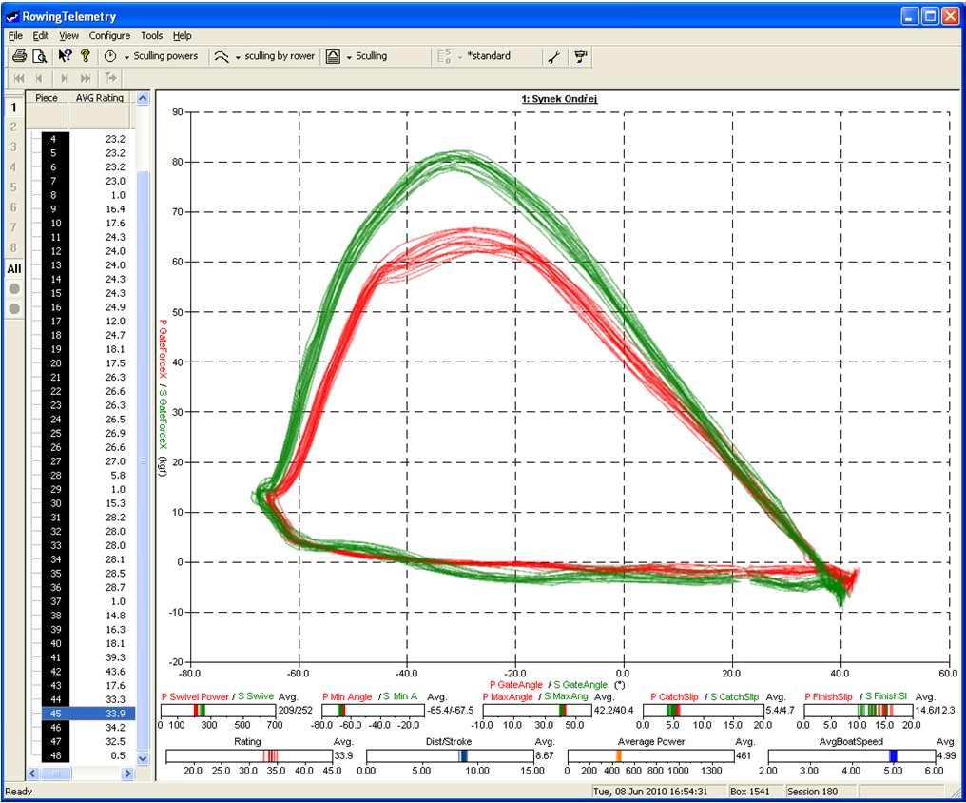Screen dimensions: 966x803
Task: Click the piece list scroll-up arrow
Action: pos(143,98)
